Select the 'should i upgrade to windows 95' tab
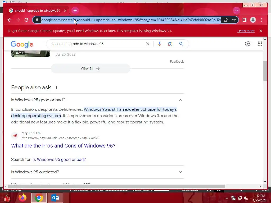Image resolution: width=271 pixels, height=203 pixels. pyautogui.click(x=38, y=11)
